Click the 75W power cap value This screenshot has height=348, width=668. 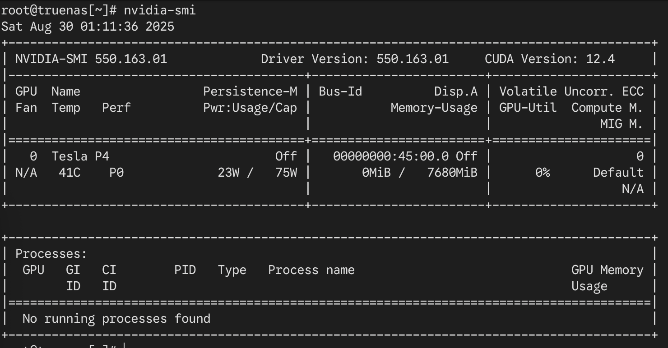point(286,173)
